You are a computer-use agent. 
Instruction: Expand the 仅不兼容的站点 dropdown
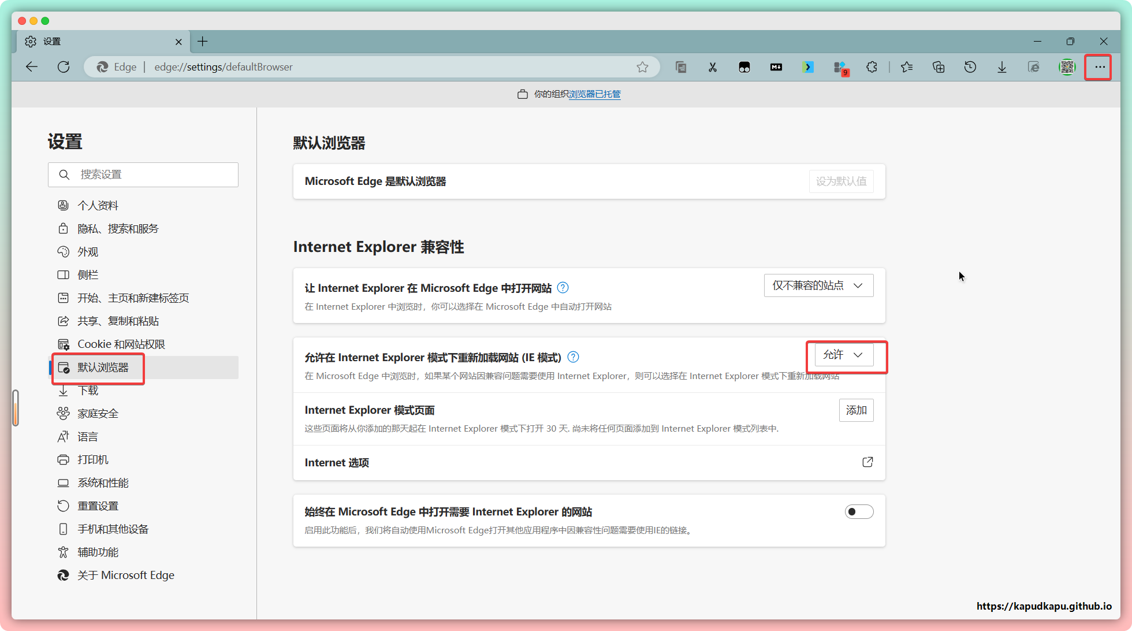click(x=818, y=285)
